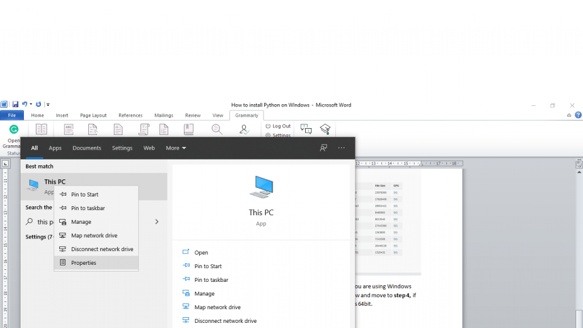
Task: Minimize the ribbon with the caret icon
Action: click(x=569, y=115)
